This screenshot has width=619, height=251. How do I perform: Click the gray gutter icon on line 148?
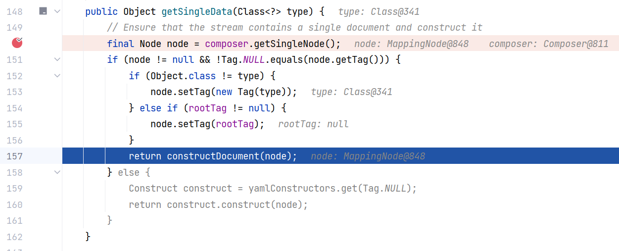pyautogui.click(x=43, y=11)
